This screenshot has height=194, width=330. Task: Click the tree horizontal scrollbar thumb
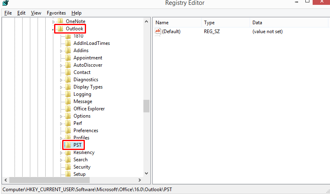click(x=49, y=180)
